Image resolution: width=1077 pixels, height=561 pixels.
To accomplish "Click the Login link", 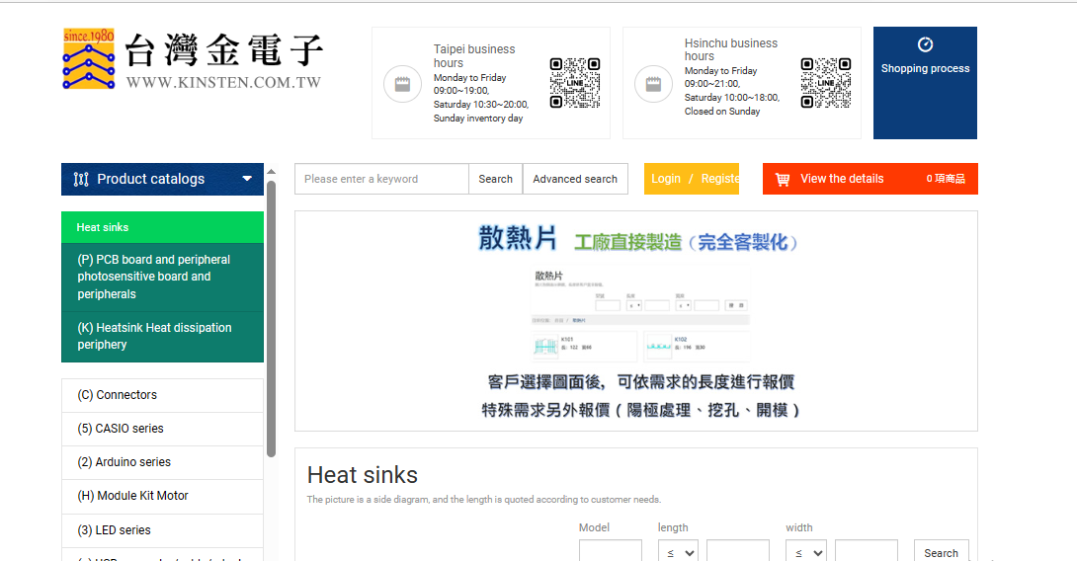I will pyautogui.click(x=666, y=179).
